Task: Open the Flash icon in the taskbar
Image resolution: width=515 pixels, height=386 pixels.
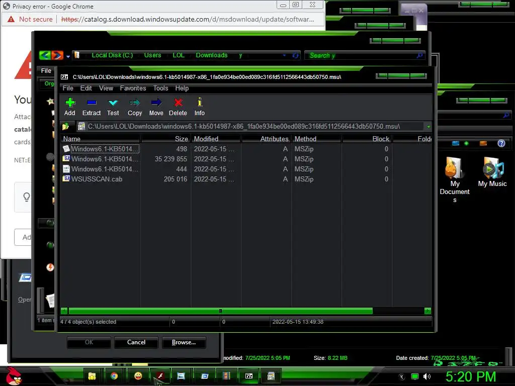Action: tap(160, 376)
